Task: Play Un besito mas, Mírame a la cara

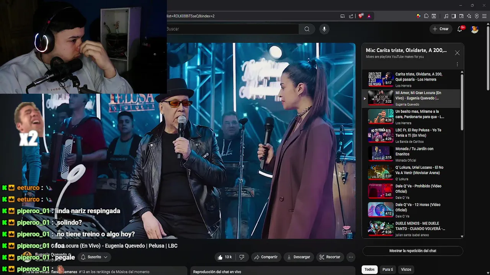Action: 411,117
